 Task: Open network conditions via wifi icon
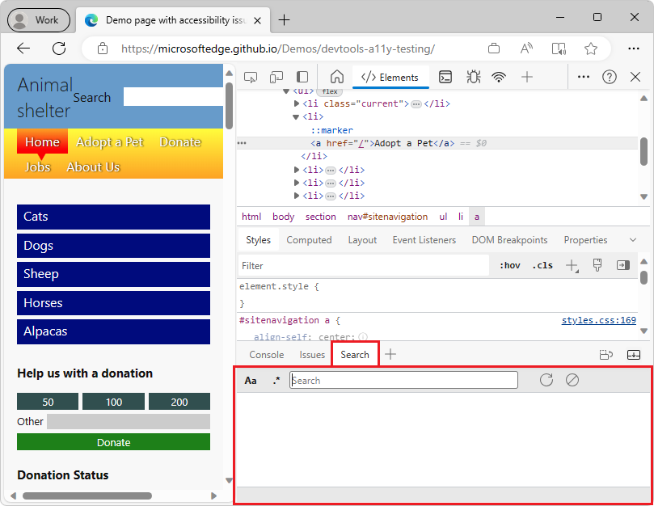[499, 77]
